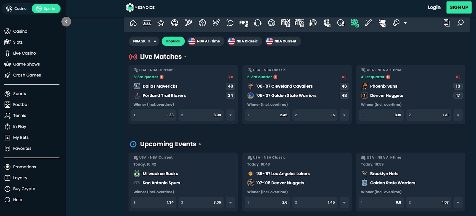Click the SIGN UP button
The height and width of the screenshot is (216, 476).
pyautogui.click(x=459, y=7)
